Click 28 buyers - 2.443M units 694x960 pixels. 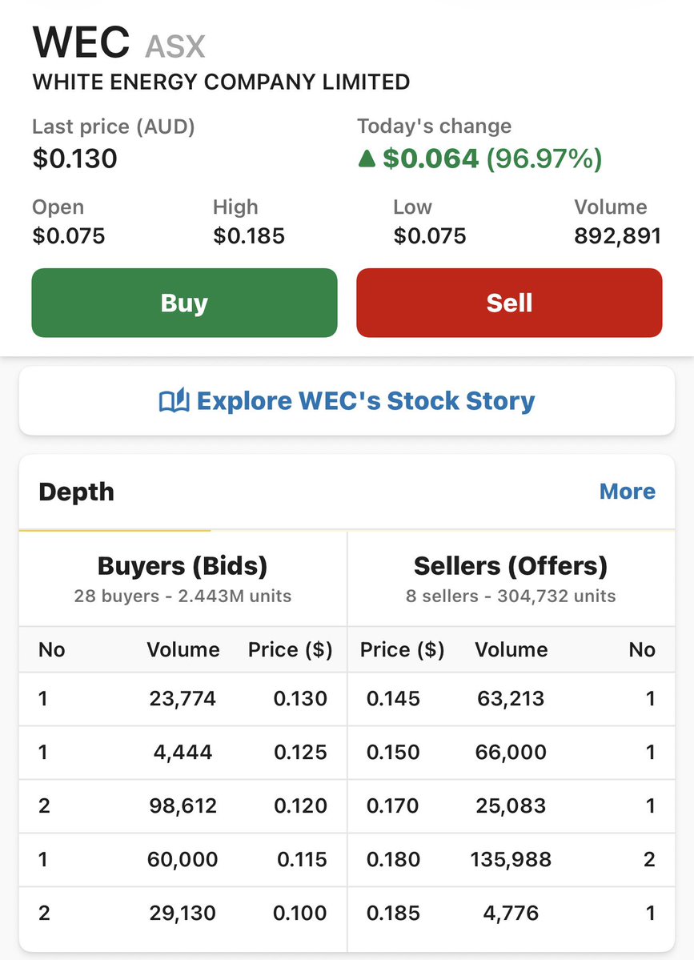(x=183, y=596)
